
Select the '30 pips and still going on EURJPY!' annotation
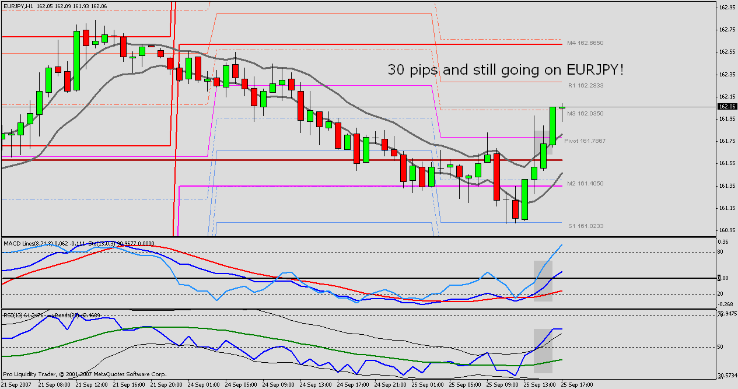(x=506, y=70)
